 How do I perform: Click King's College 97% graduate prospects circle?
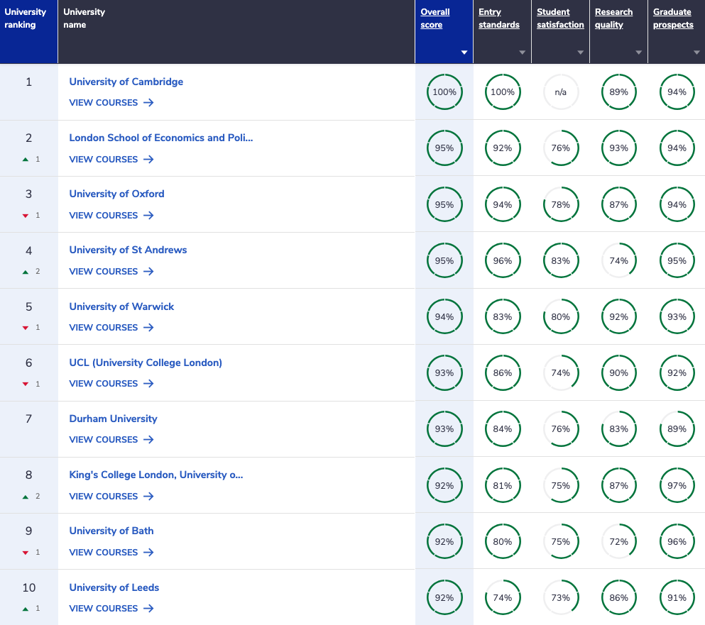(677, 486)
